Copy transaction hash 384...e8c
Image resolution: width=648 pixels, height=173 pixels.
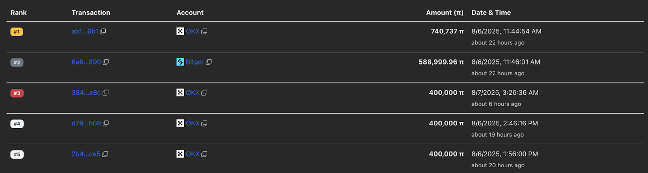click(106, 93)
